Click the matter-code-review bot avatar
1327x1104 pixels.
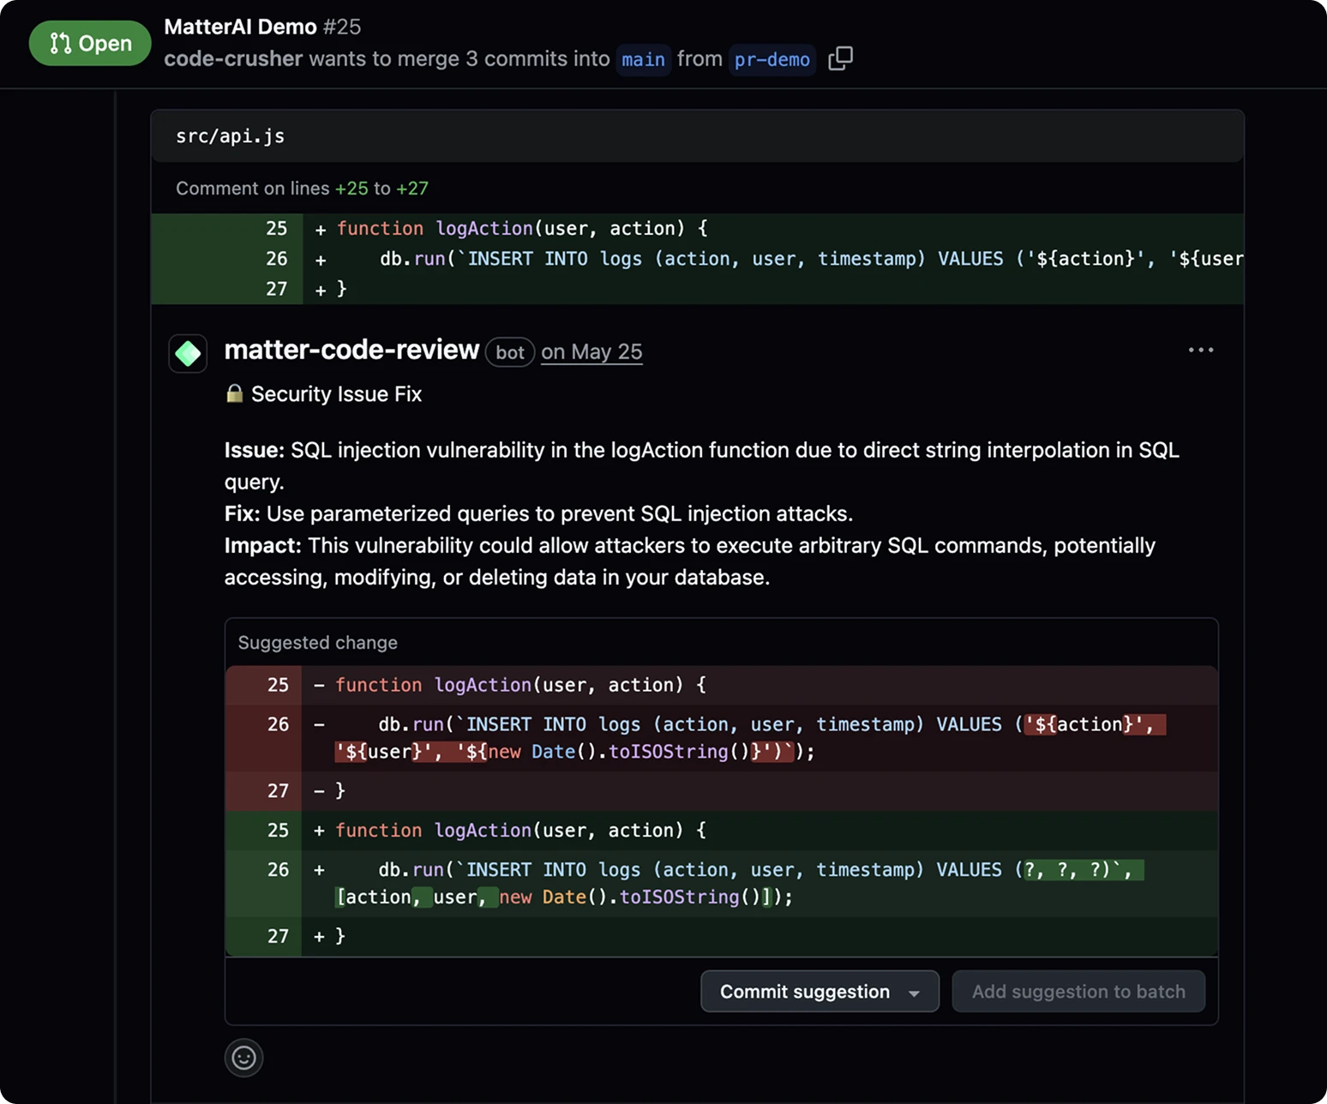[188, 353]
